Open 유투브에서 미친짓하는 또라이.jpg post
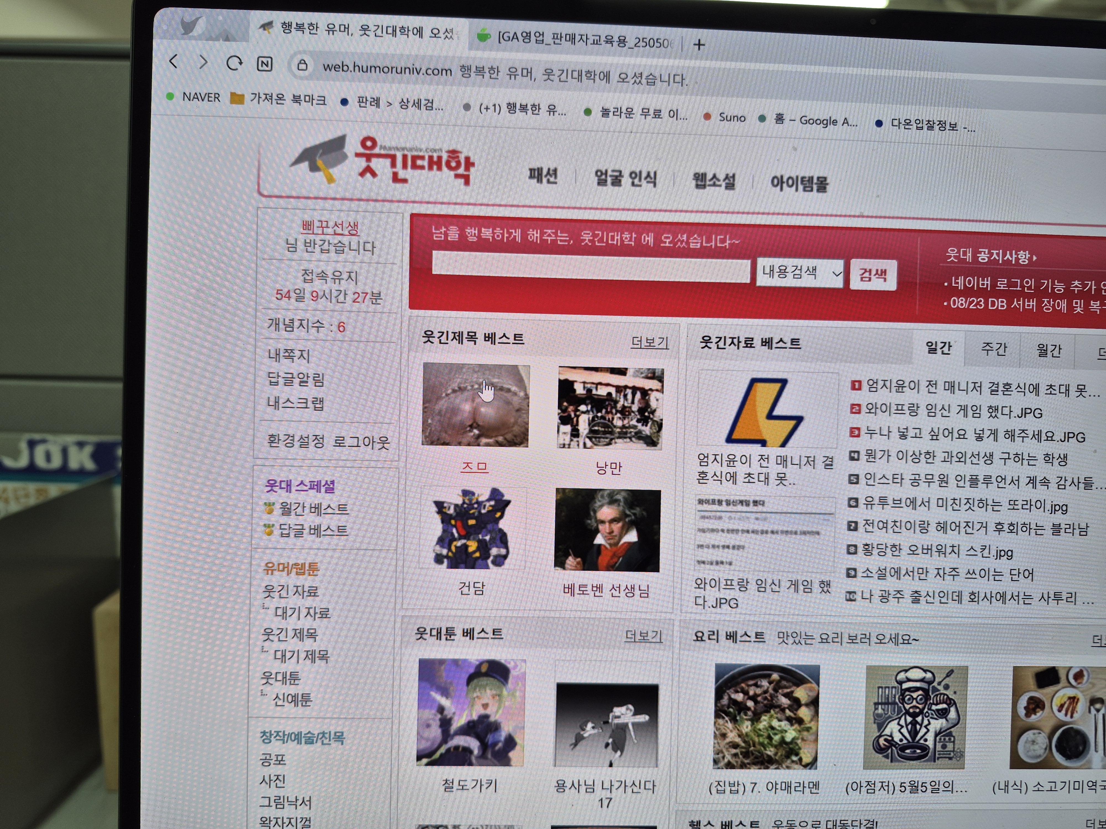Viewport: 1106px width, 829px height. tap(966, 504)
